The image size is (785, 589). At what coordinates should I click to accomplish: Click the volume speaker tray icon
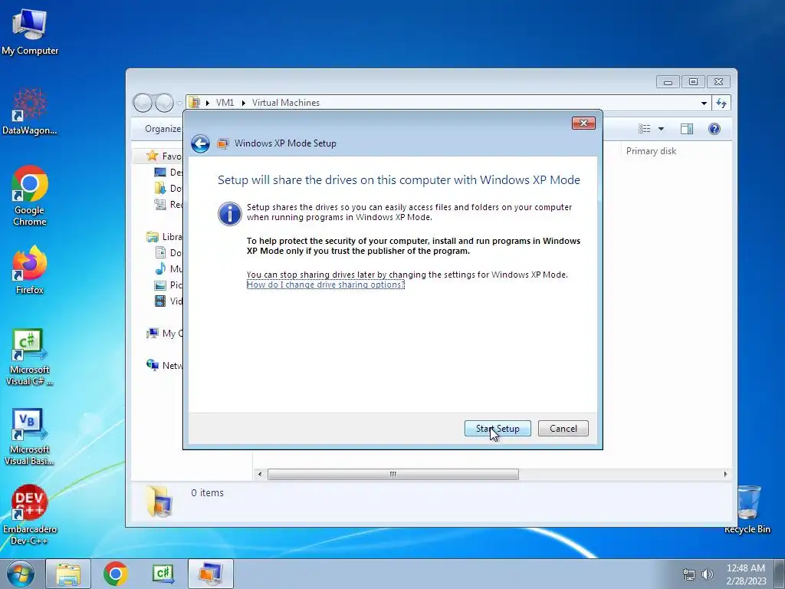pos(707,574)
